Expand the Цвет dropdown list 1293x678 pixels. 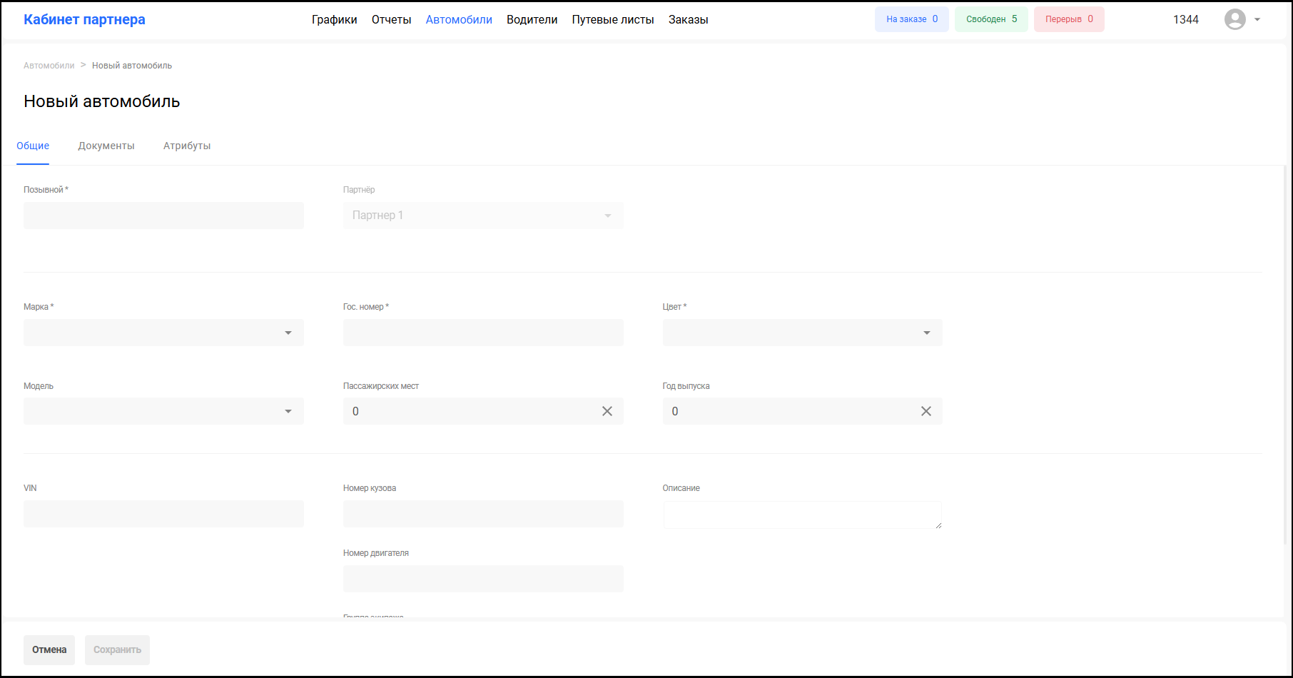point(802,333)
